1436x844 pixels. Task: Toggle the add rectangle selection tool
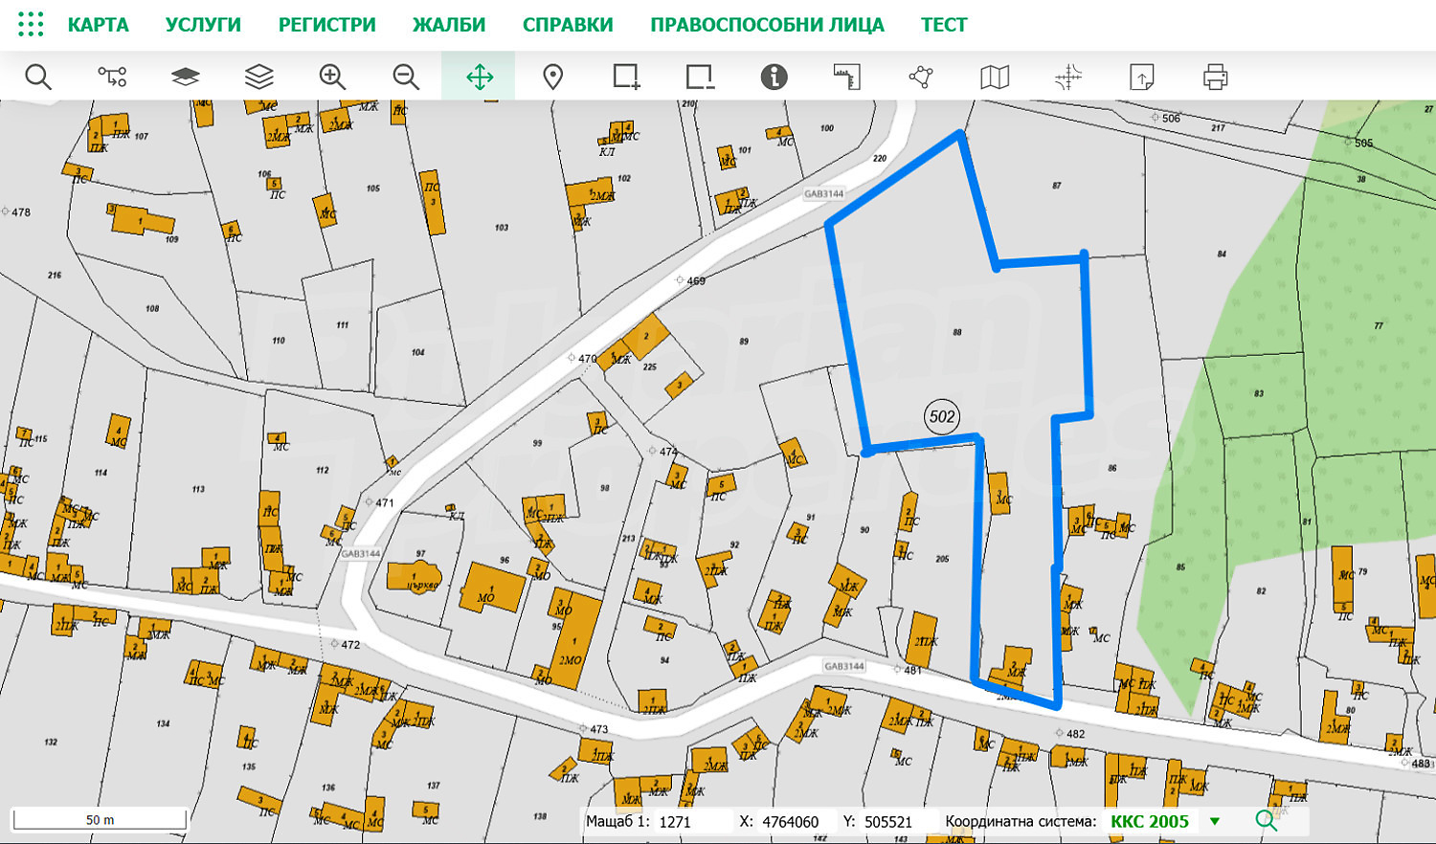[x=626, y=77]
